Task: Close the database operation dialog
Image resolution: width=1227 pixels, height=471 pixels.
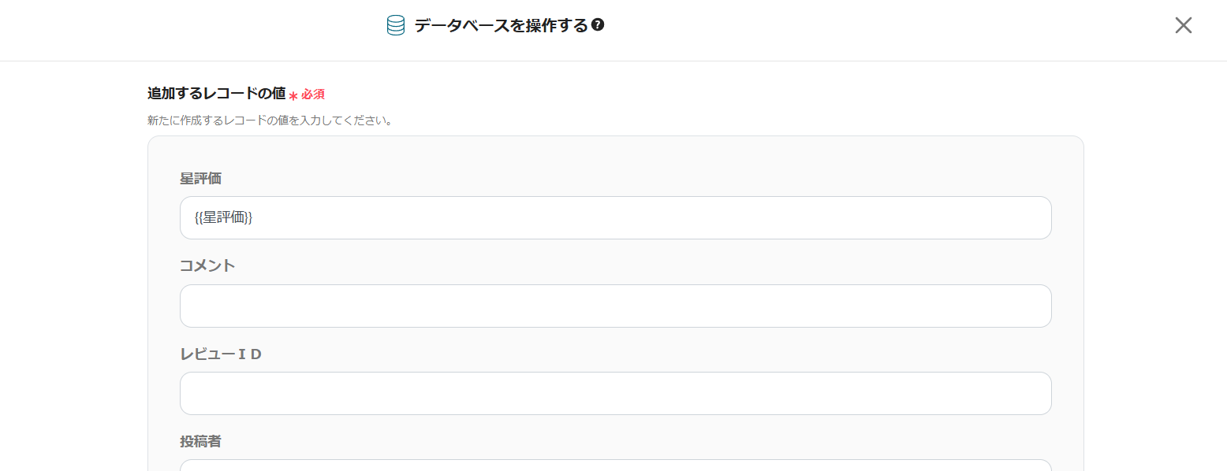Action: click(1183, 25)
